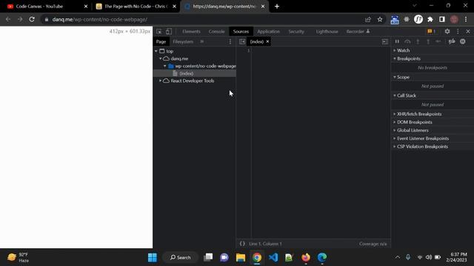Click the Step over debugger icon

pyautogui.click(x=407, y=41)
